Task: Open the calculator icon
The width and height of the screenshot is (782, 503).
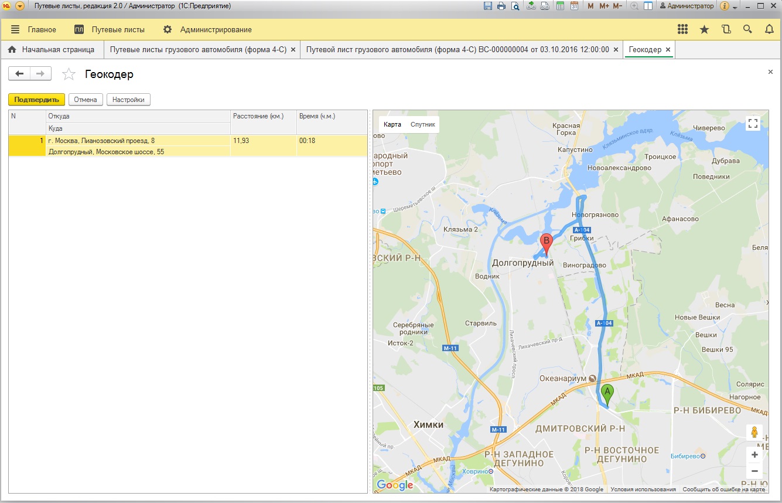Action: click(560, 6)
